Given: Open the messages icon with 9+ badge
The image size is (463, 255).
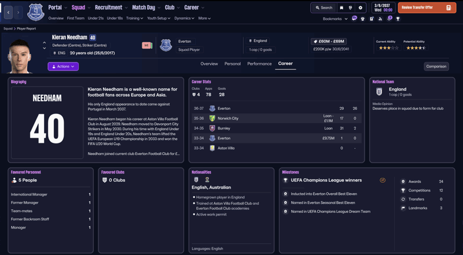Looking at the screenshot, I should click(x=354, y=19).
